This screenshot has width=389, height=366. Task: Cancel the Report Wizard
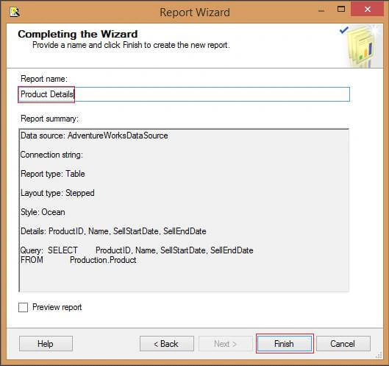pos(343,344)
